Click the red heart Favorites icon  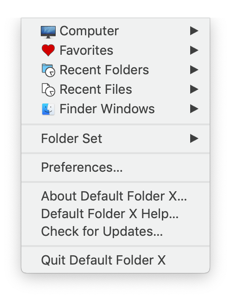pos(48,51)
